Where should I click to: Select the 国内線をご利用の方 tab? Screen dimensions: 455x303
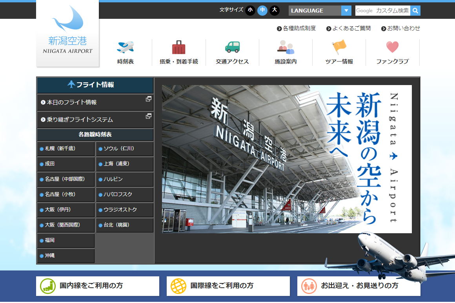pyautogui.click(x=98, y=286)
